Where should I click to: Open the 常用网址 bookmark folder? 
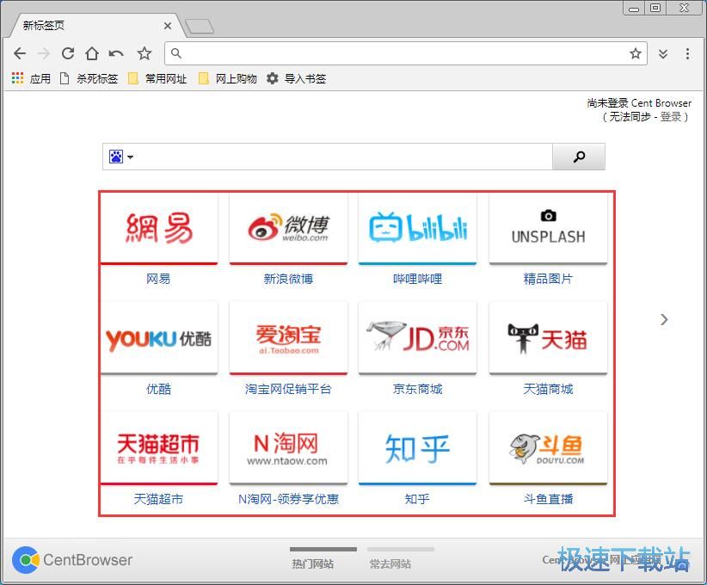click(x=157, y=78)
